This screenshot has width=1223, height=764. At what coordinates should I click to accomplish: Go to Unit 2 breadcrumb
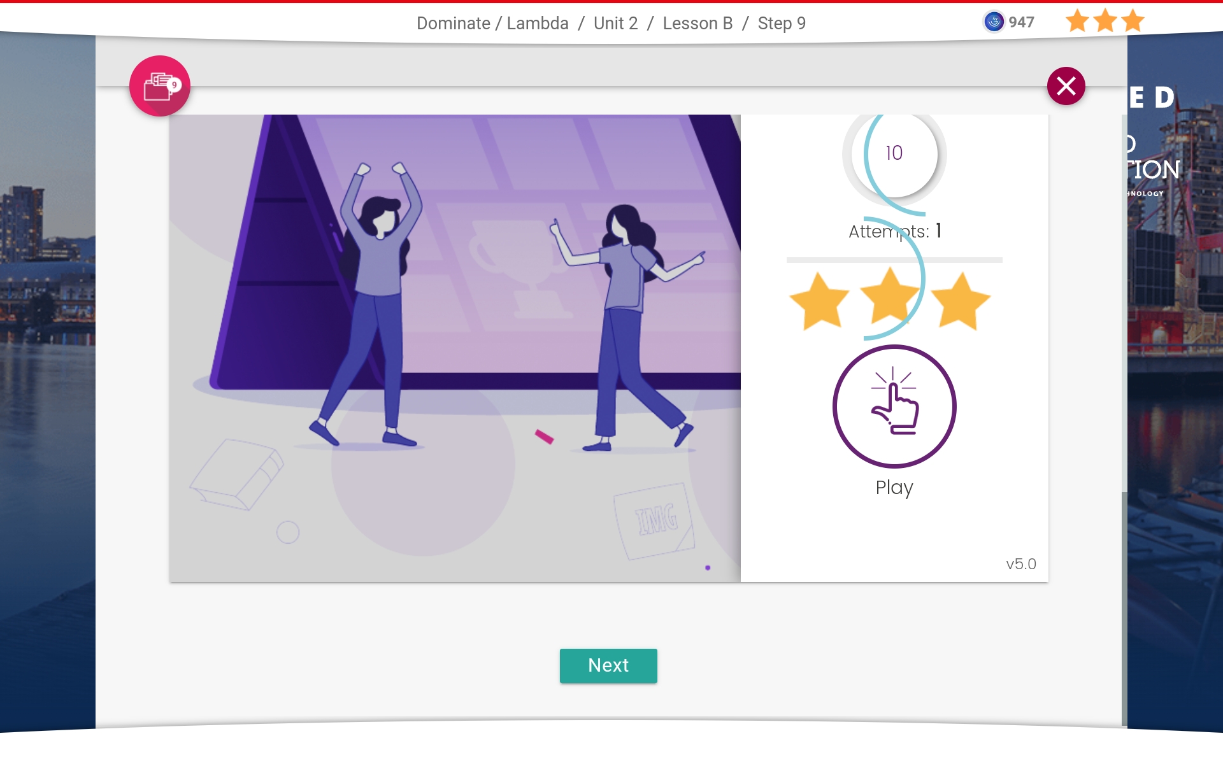point(615,24)
